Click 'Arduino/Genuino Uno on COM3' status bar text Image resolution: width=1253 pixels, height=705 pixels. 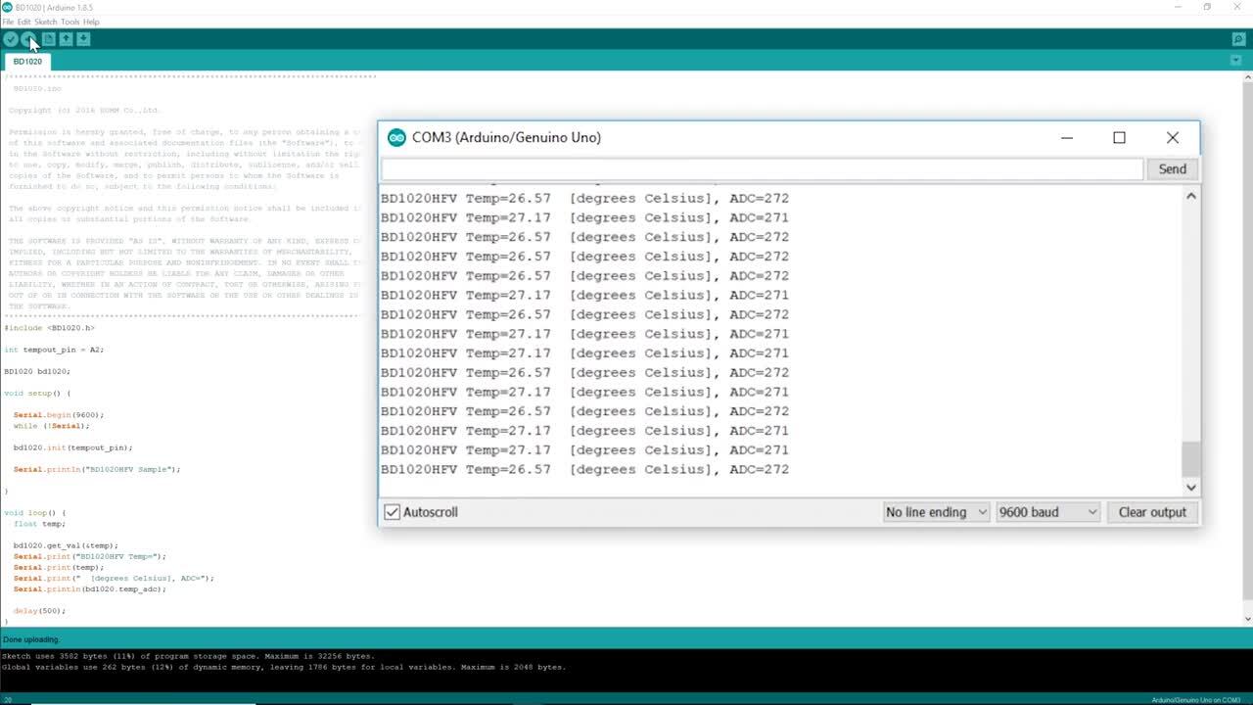pos(1197,700)
